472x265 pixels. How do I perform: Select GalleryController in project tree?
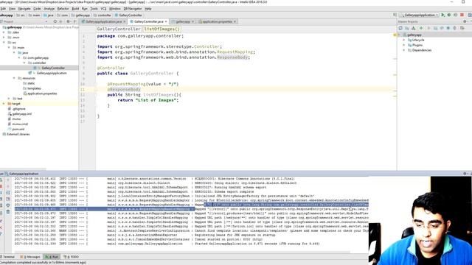point(53,68)
